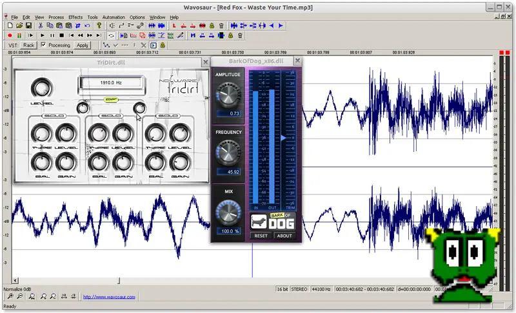This screenshot has width=516, height=313.
Task: Click the Cut scissors icon
Action: click(40, 26)
